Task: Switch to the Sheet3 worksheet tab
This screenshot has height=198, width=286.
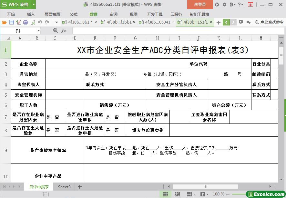Action: [x=64, y=187]
